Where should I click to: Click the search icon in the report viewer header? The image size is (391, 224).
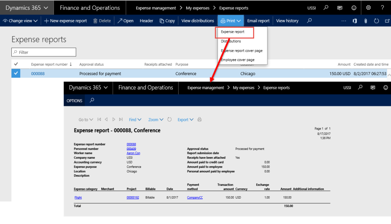click(x=360, y=87)
